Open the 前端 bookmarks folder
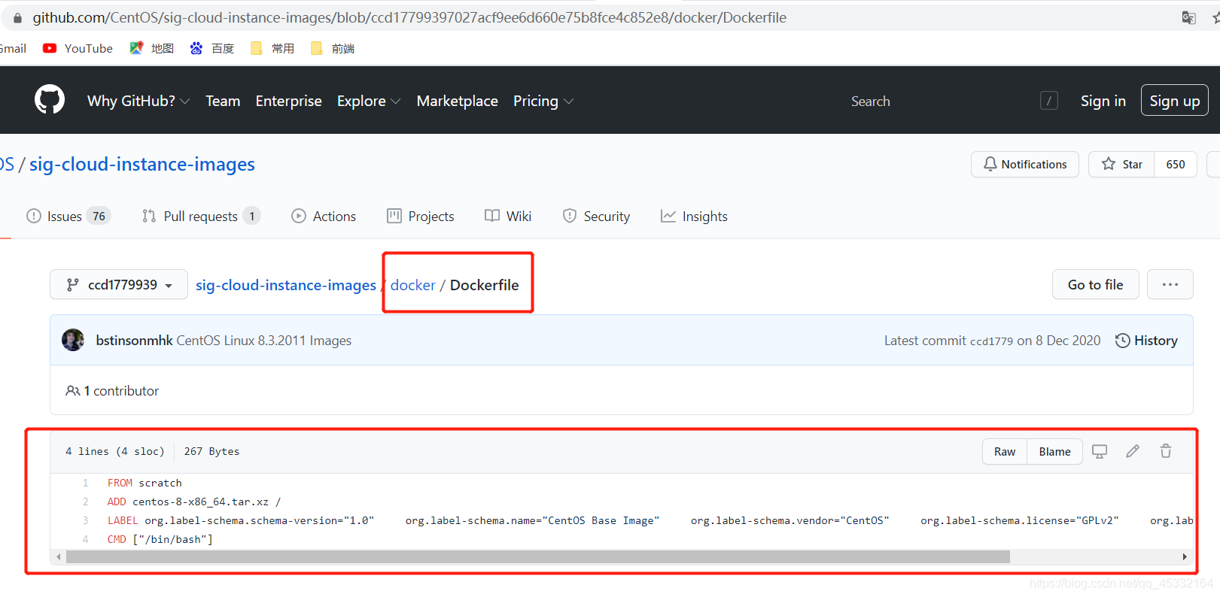 point(332,48)
